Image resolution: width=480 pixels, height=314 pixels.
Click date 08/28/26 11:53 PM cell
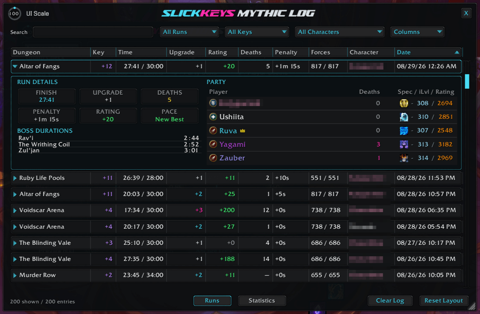click(x=426, y=178)
